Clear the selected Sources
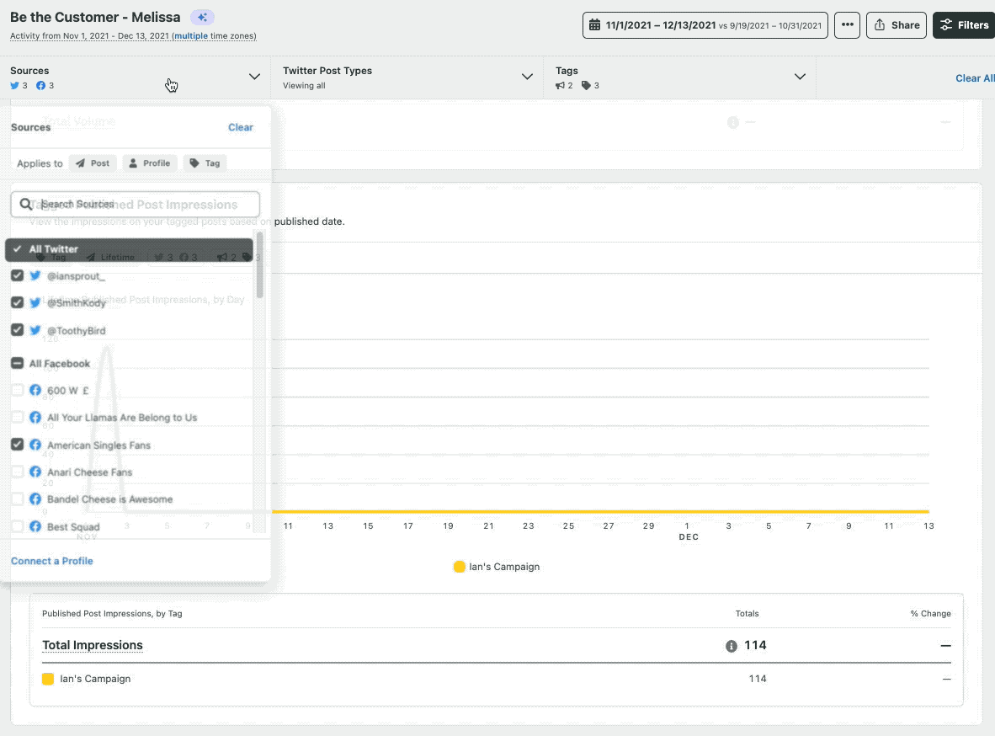The width and height of the screenshot is (995, 736). pos(241,127)
